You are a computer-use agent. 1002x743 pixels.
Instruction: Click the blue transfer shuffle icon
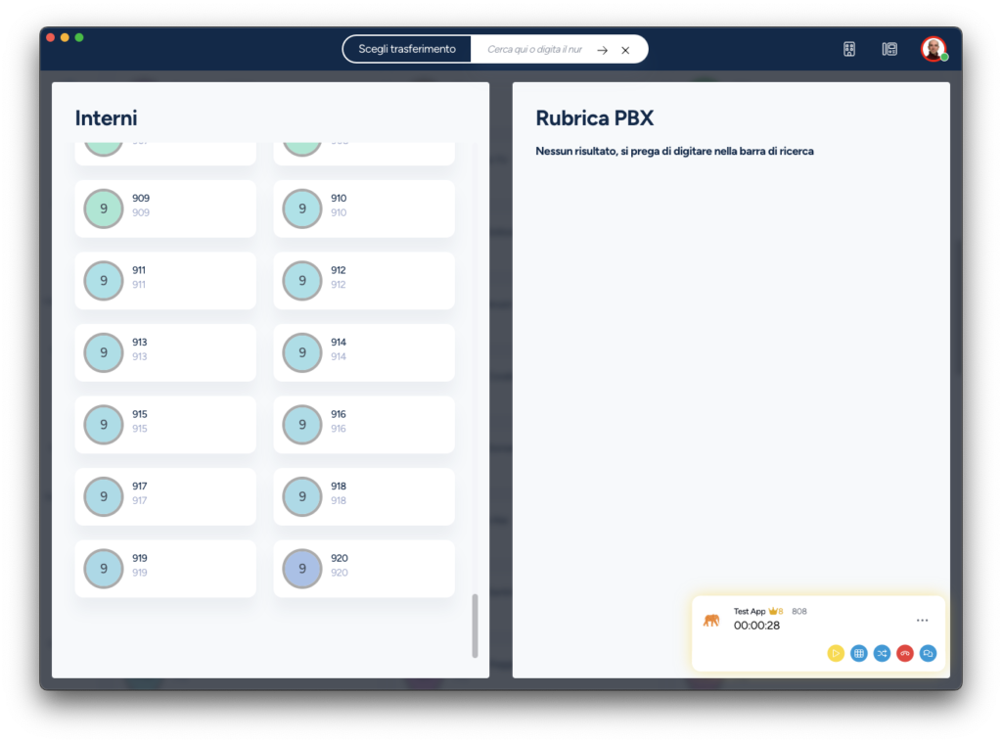(882, 653)
